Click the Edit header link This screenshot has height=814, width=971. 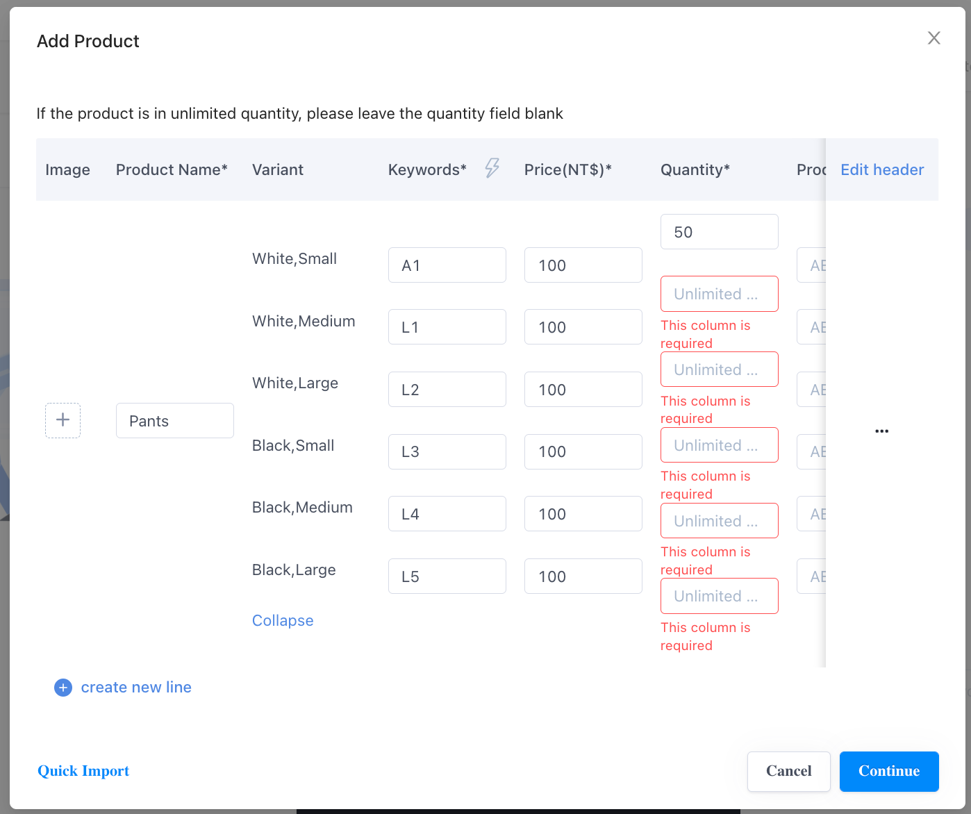click(x=881, y=169)
